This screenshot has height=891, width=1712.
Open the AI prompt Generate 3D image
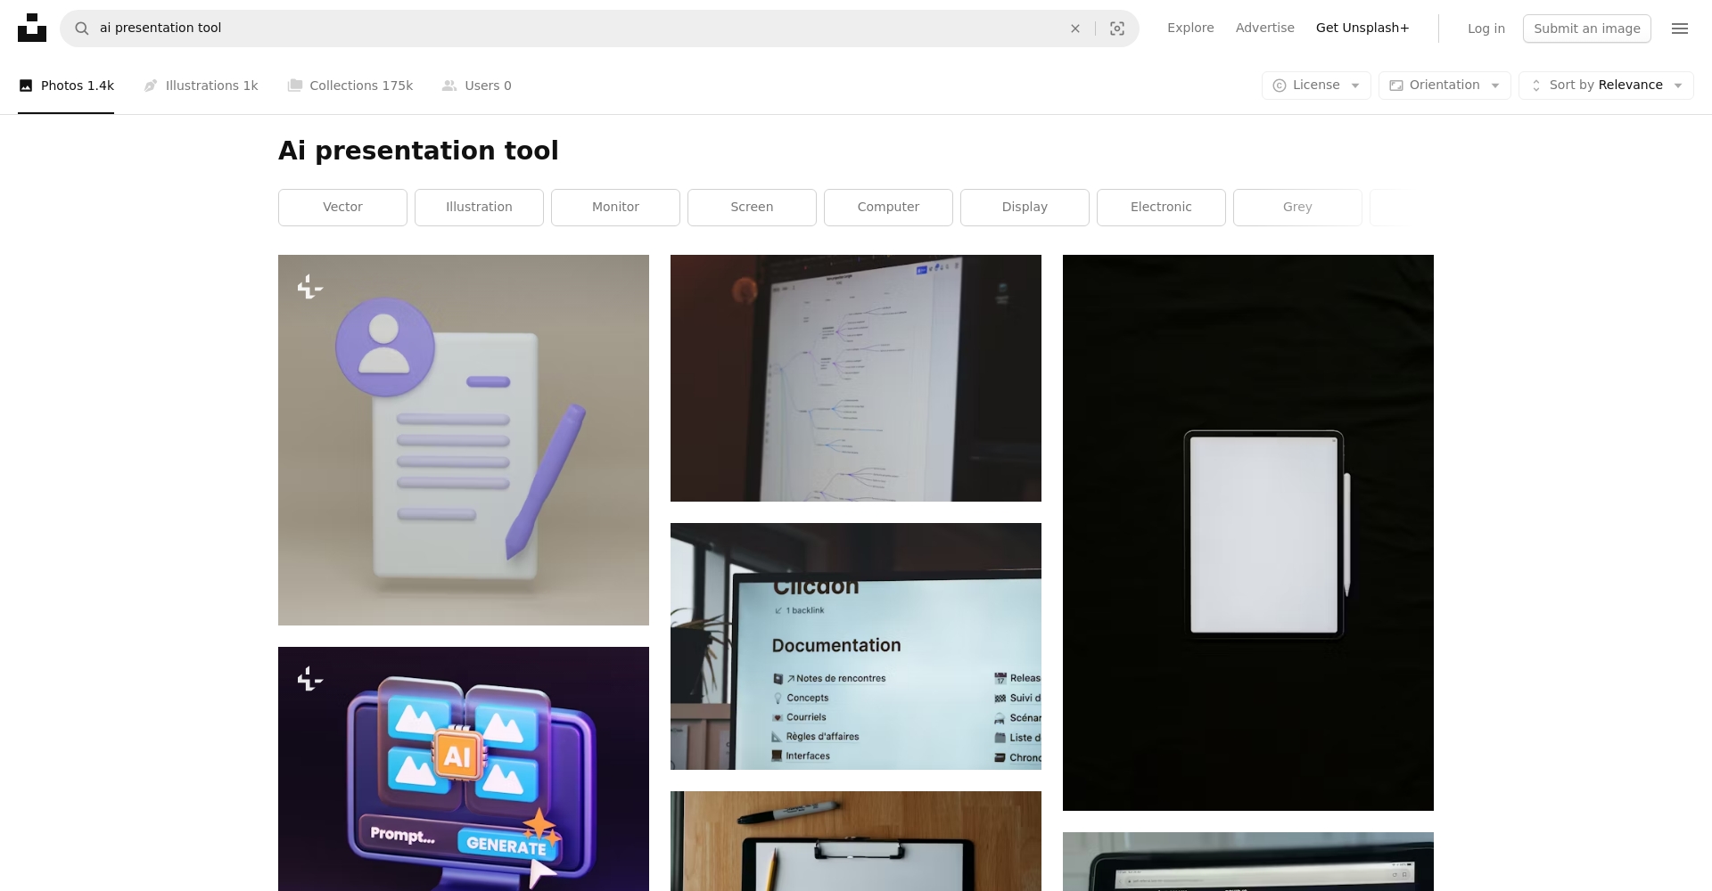pyautogui.click(x=464, y=769)
